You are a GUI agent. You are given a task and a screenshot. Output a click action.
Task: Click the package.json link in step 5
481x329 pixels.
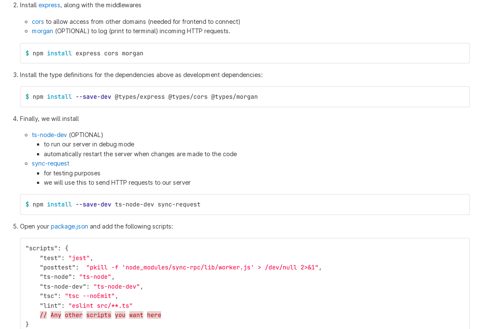pyautogui.click(x=69, y=226)
